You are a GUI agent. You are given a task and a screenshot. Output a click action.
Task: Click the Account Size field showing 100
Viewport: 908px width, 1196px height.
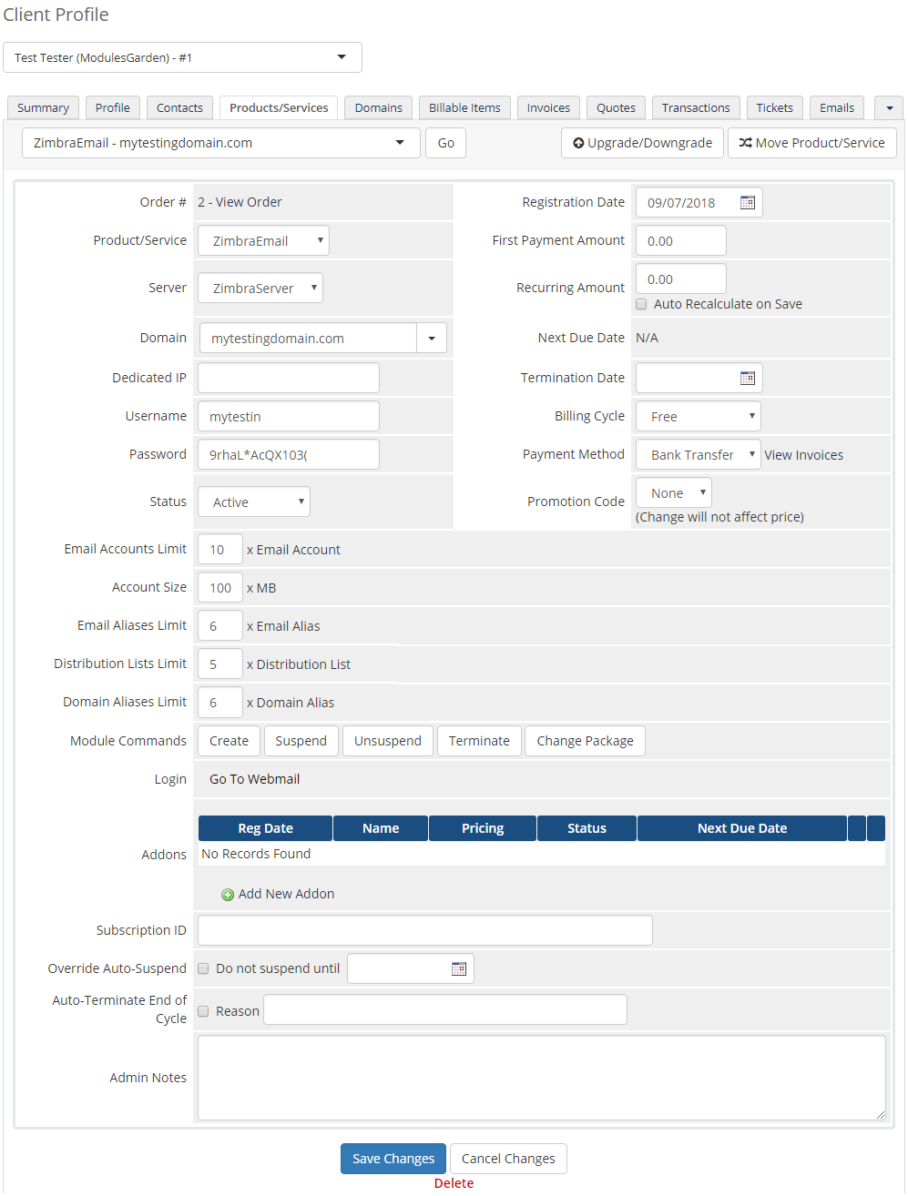[x=220, y=587]
